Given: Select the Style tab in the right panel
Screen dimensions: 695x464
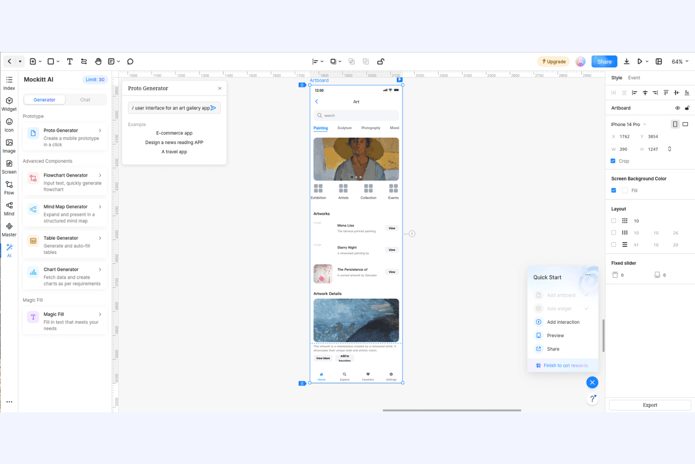Looking at the screenshot, I should [x=617, y=78].
